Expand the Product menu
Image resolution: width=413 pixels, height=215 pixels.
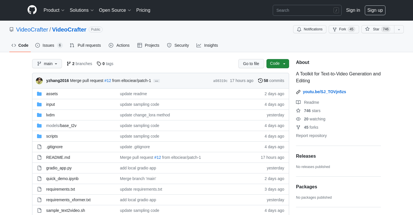point(54,10)
